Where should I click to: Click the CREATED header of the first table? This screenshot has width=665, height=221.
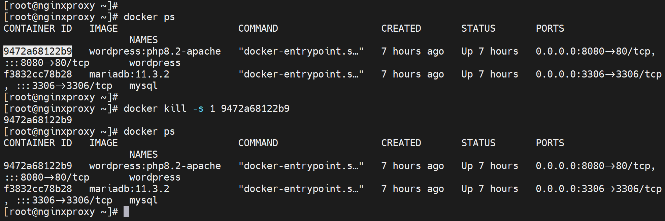pyautogui.click(x=401, y=28)
